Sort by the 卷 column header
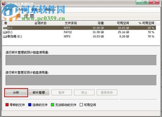Image resolution: width=162 pixels, height=117 pixels. click(x=17, y=23)
